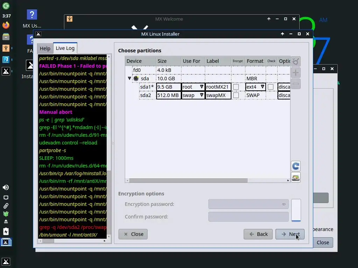This screenshot has height=268, width=358.
Task: Open the file manager from the panel
Action: click(6, 36)
